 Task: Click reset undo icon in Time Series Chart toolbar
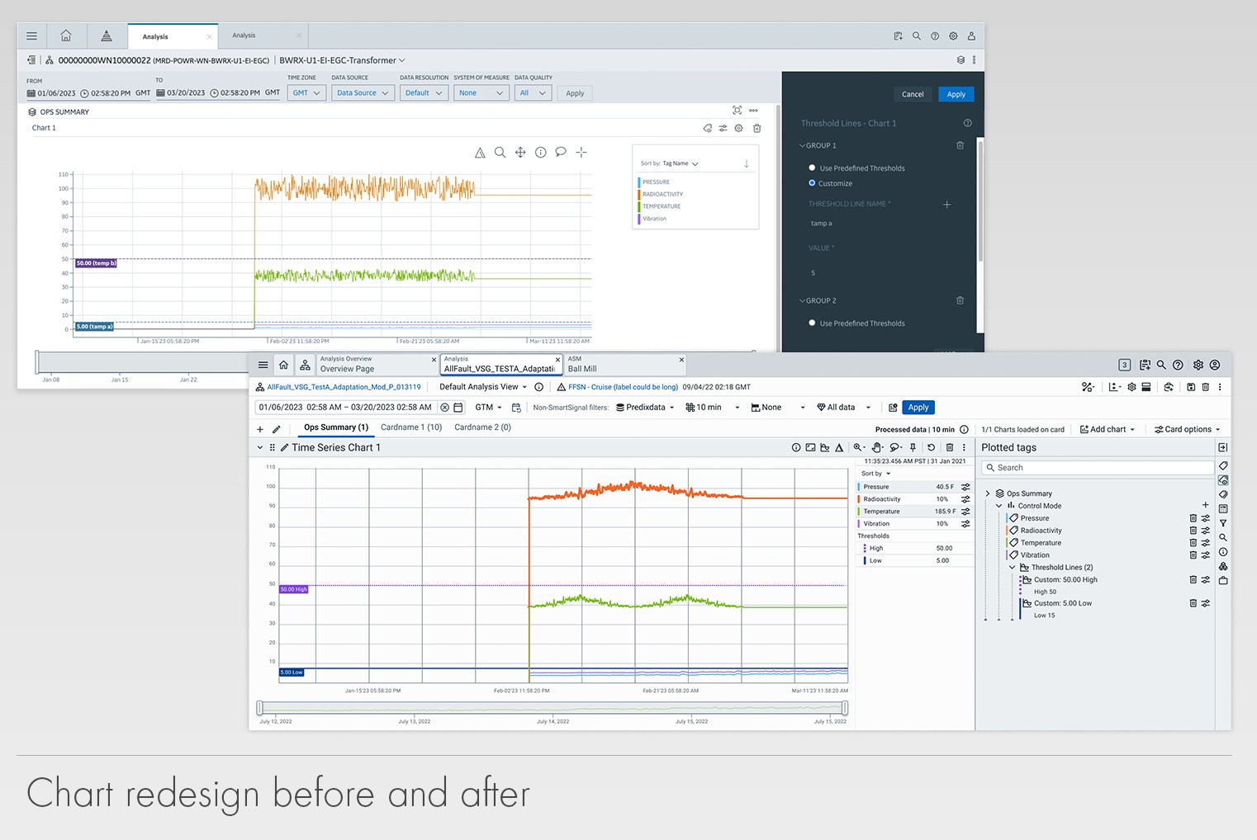tap(931, 447)
